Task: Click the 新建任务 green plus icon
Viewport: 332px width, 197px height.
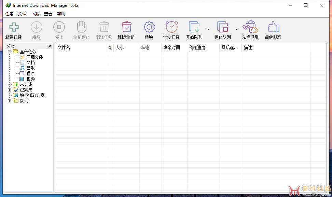Action: point(14,27)
